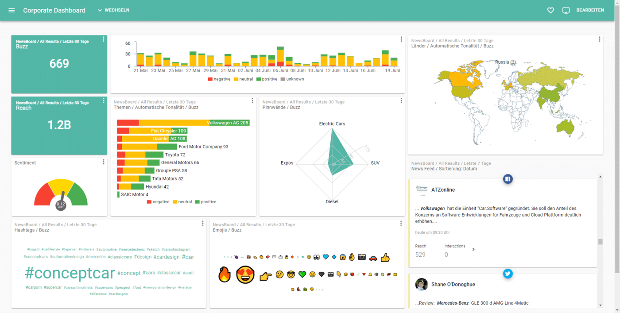This screenshot has height=313, width=620.
Task: Open presentation screen mode icon
Action: tap(566, 10)
